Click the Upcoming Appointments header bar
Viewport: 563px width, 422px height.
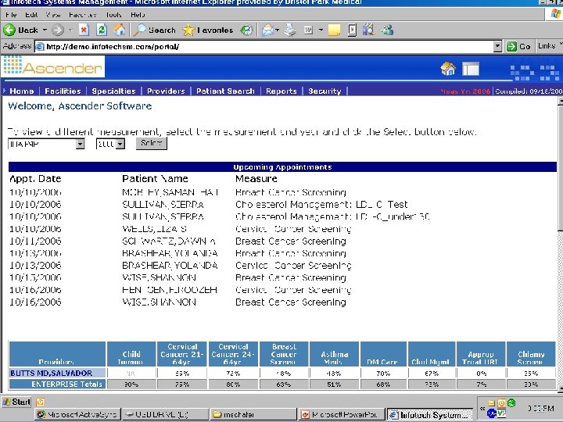pos(282,167)
